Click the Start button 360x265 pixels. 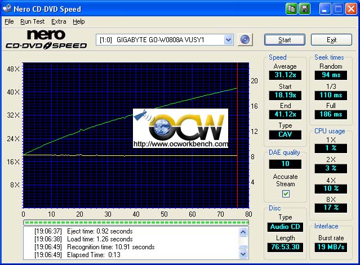coord(285,40)
